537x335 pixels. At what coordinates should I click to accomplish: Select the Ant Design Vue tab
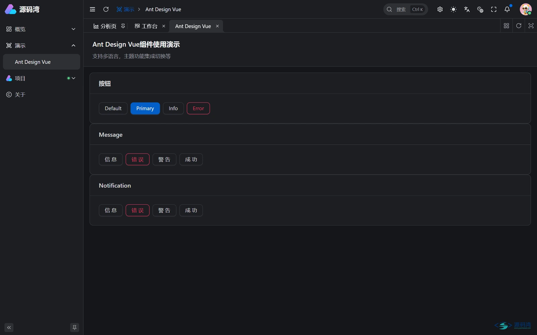(193, 26)
